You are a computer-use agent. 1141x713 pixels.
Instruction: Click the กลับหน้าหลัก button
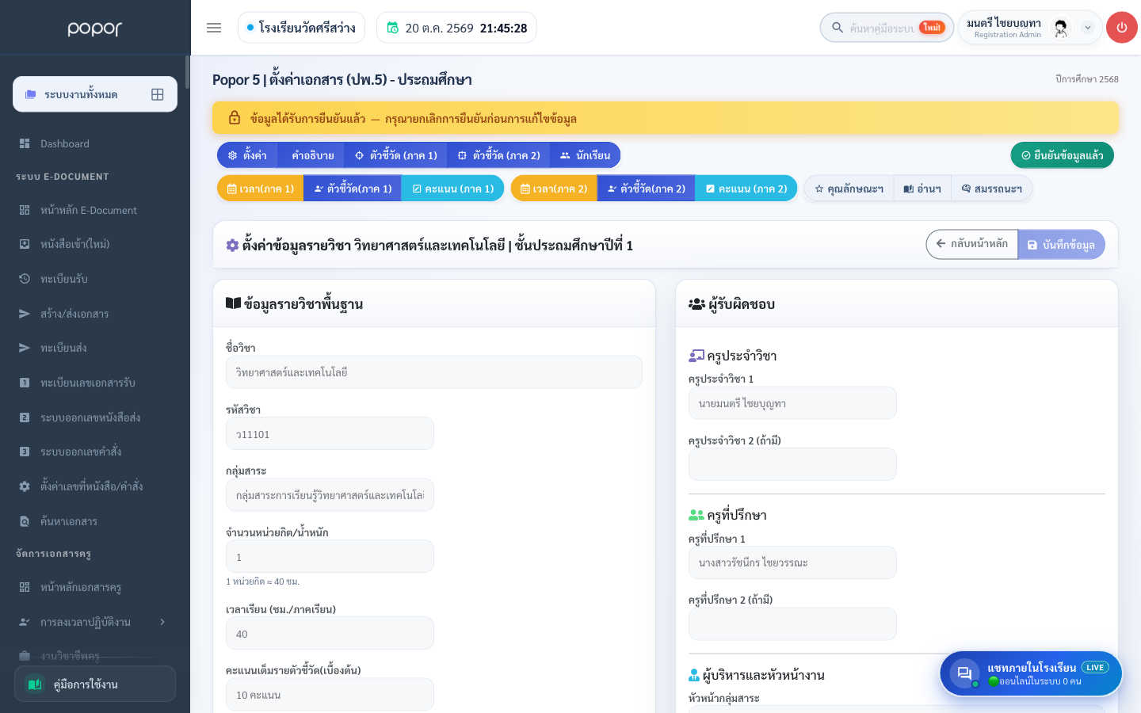coord(972,244)
